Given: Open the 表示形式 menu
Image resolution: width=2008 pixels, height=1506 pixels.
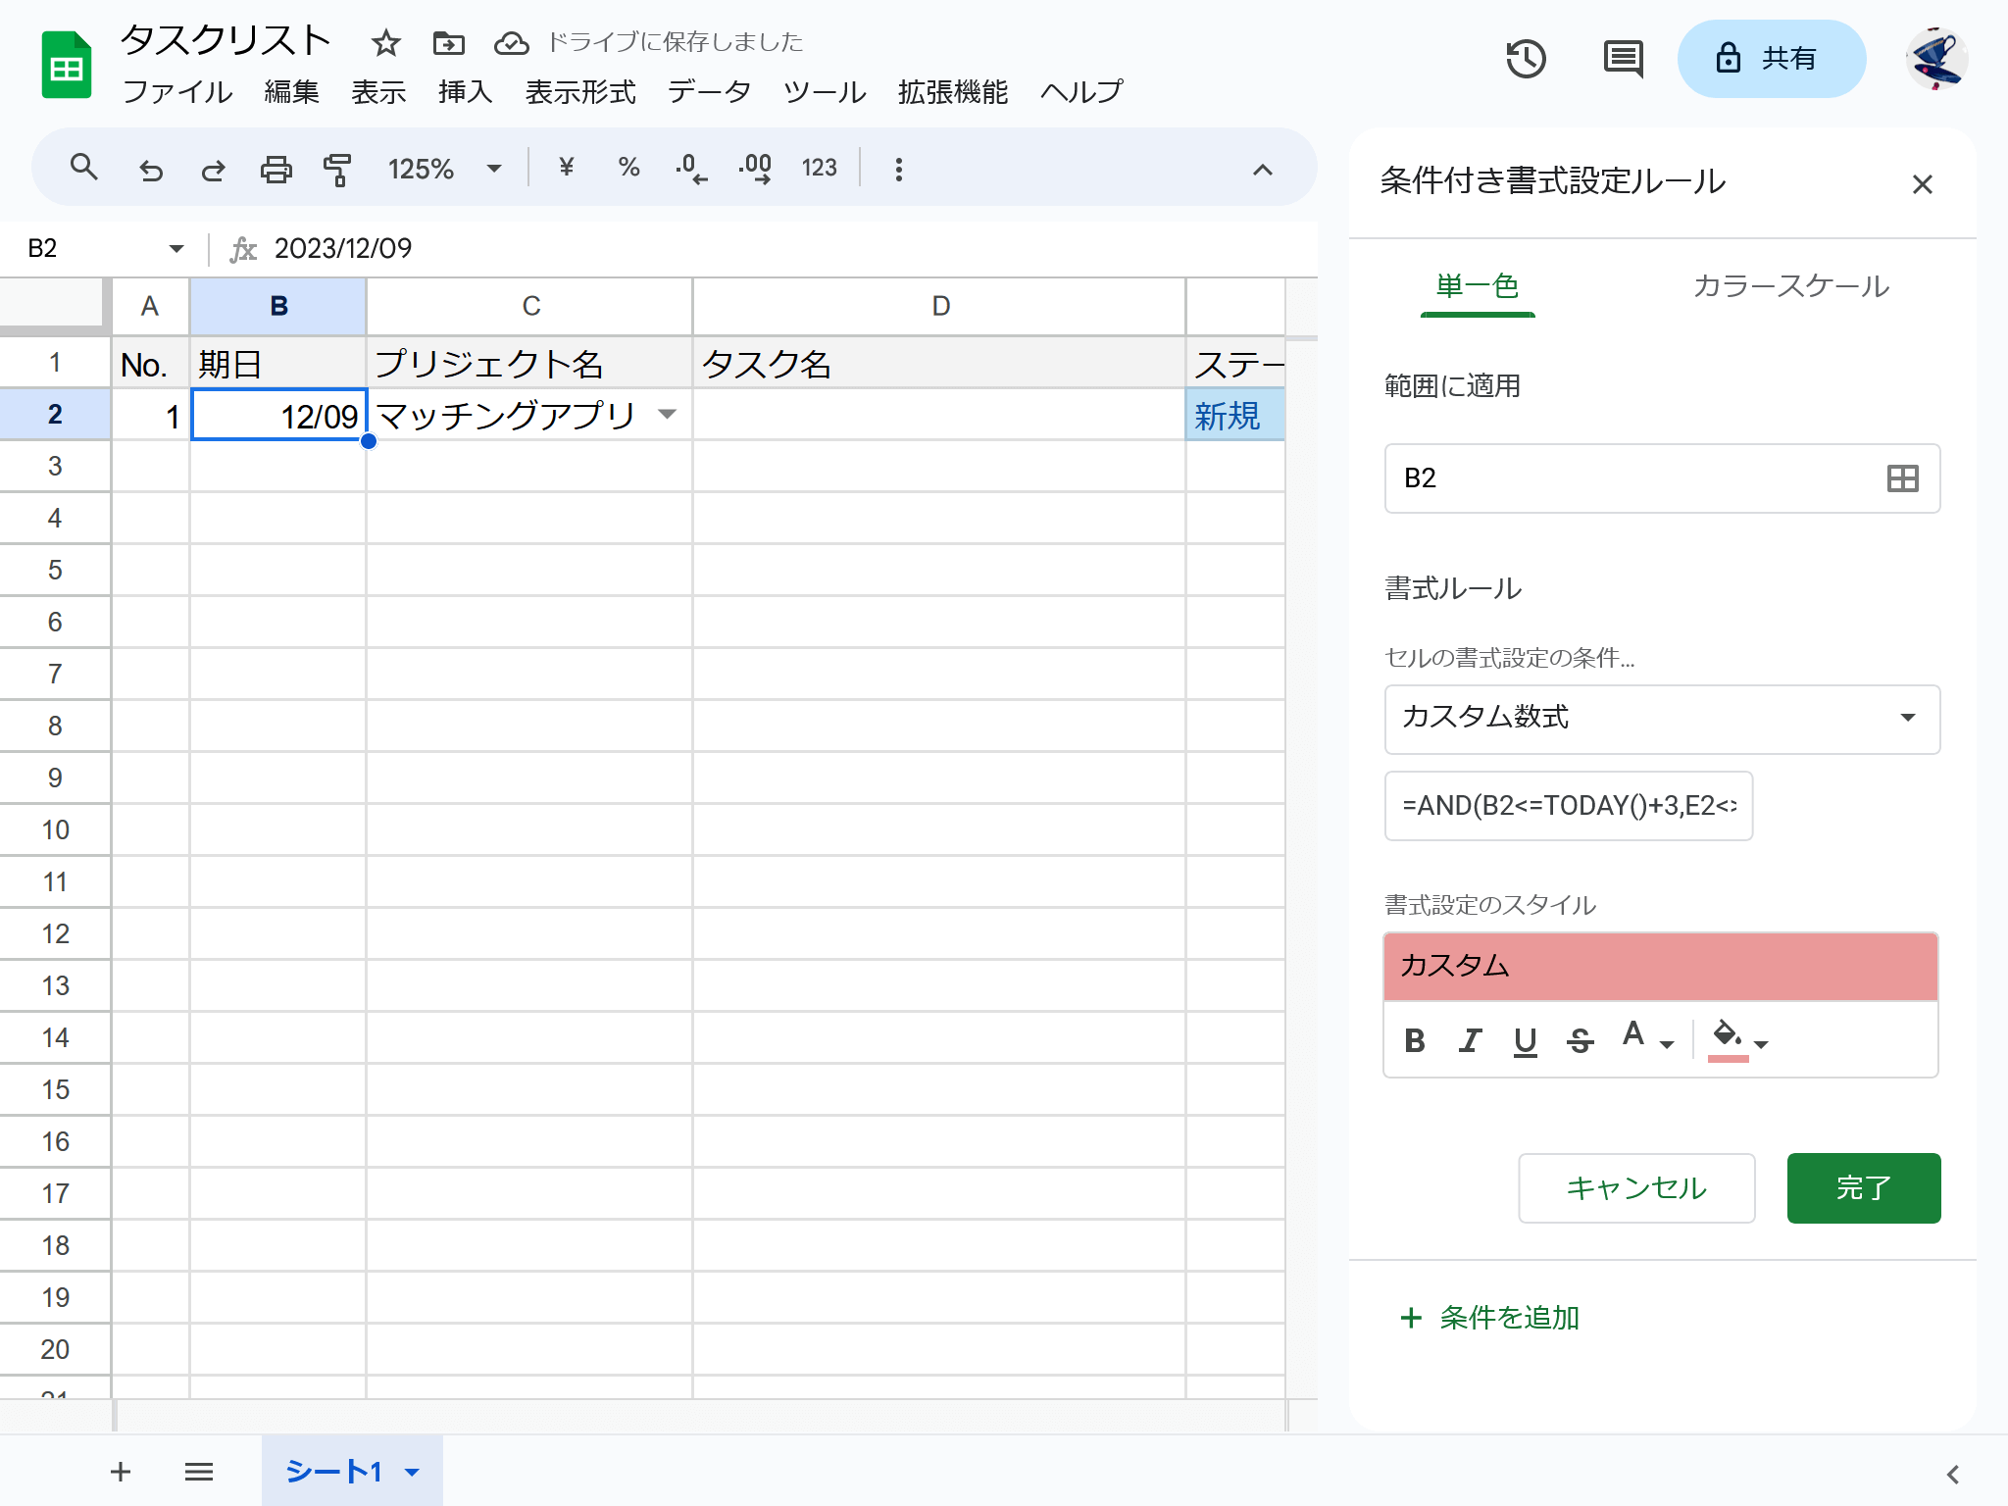Looking at the screenshot, I should (580, 92).
